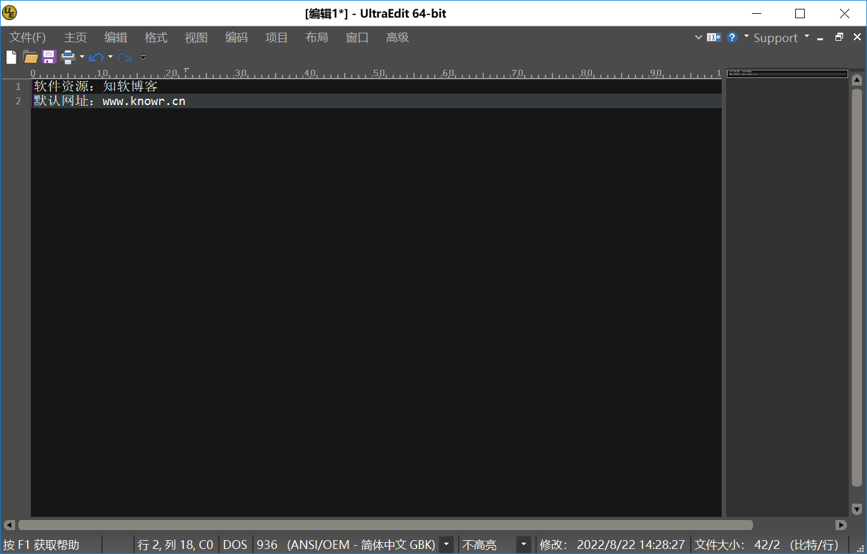Click the horizontal scrollbar right arrow

(x=841, y=525)
